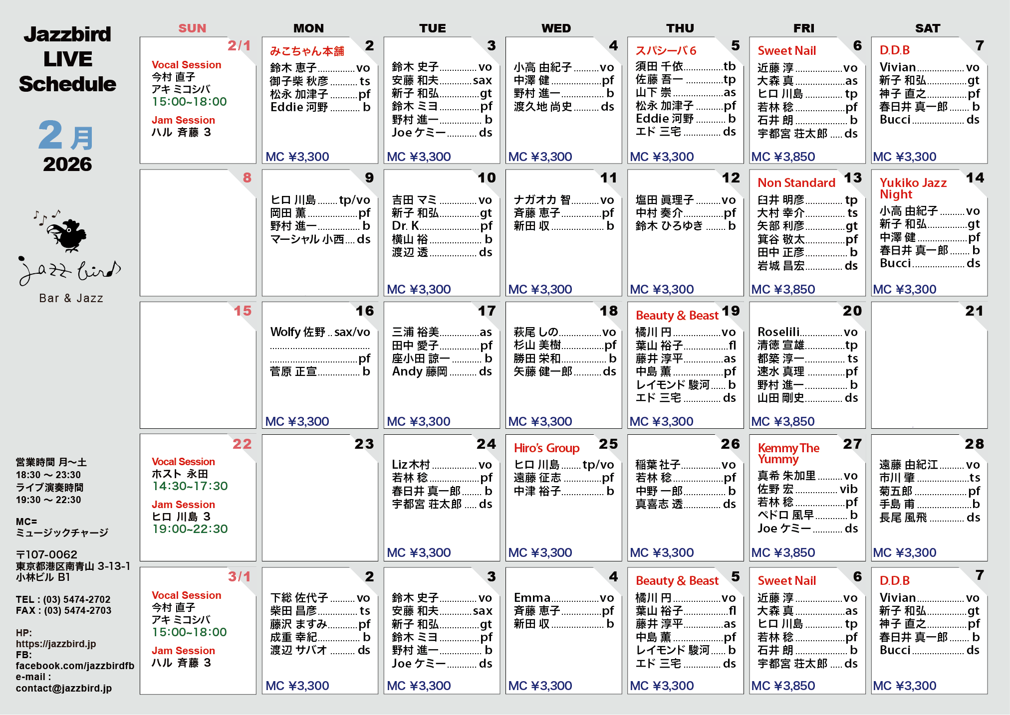
Task: Open the https://jazzbird.jp homepage link
Action: pyautogui.click(x=56, y=644)
